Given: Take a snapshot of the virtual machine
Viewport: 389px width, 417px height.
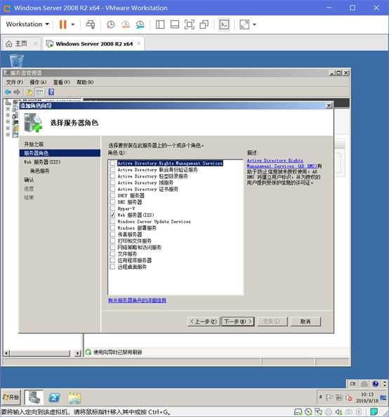Looking at the screenshot, I should [x=111, y=25].
